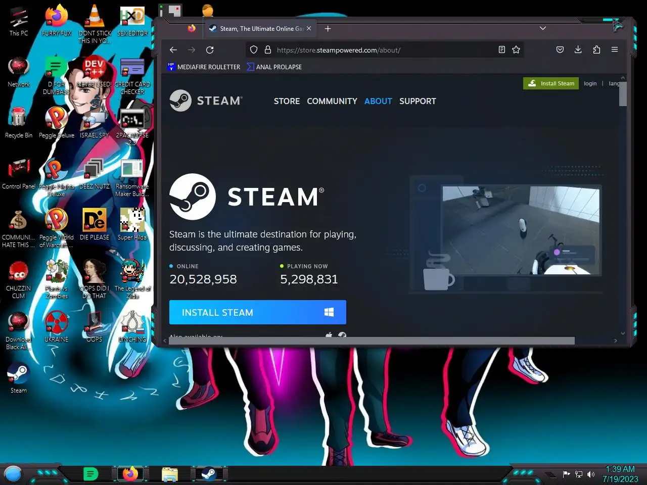Select the This PC desktop icon
This screenshot has width=647, height=485.
coord(19,21)
